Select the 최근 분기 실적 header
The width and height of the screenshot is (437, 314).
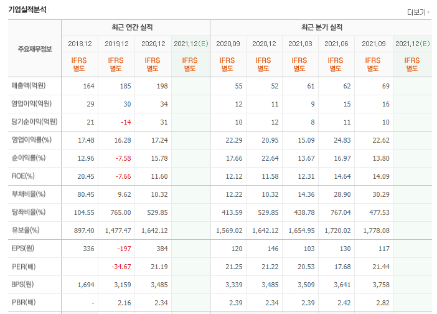(322, 27)
